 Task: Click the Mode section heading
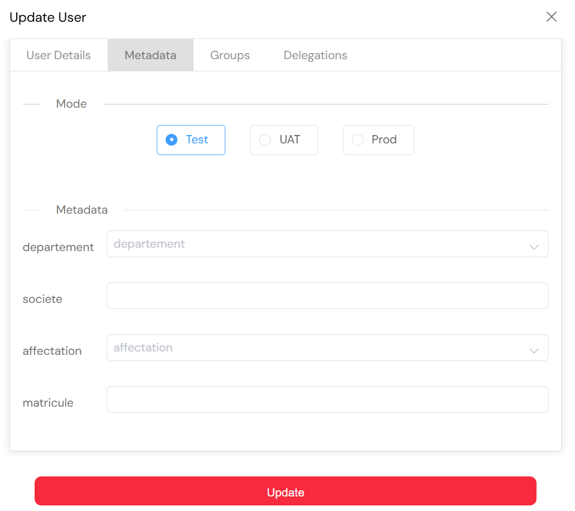tap(71, 104)
